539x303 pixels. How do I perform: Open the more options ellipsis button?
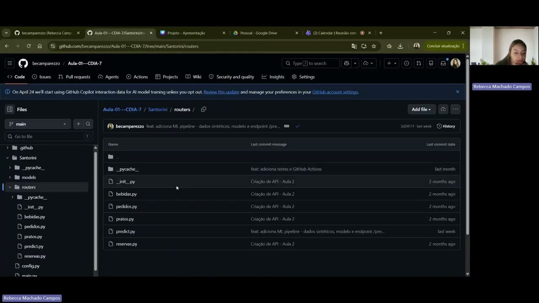point(455,109)
